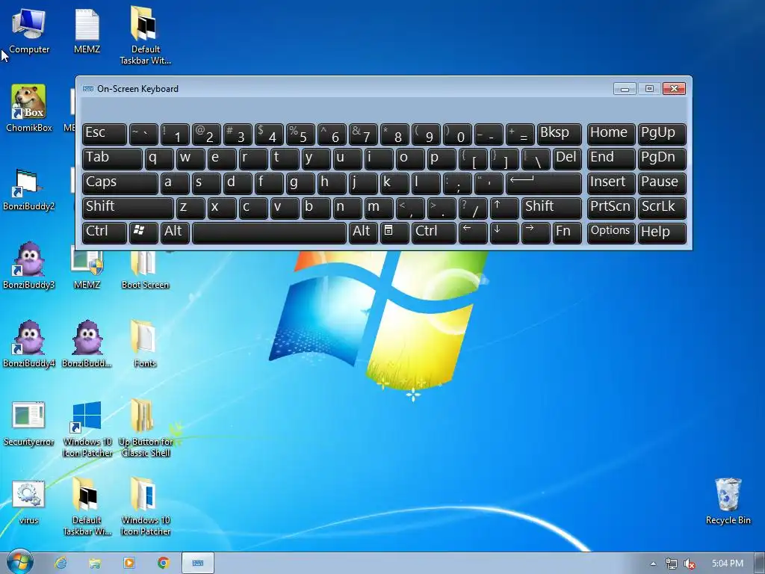Toggle the right Alt key
Screen dimensions: 765x574
363,232
